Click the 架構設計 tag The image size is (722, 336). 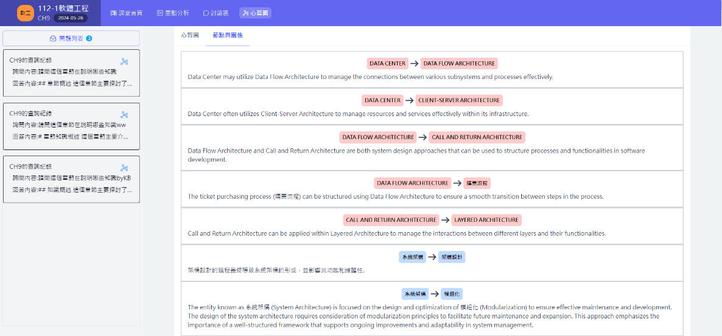452,257
